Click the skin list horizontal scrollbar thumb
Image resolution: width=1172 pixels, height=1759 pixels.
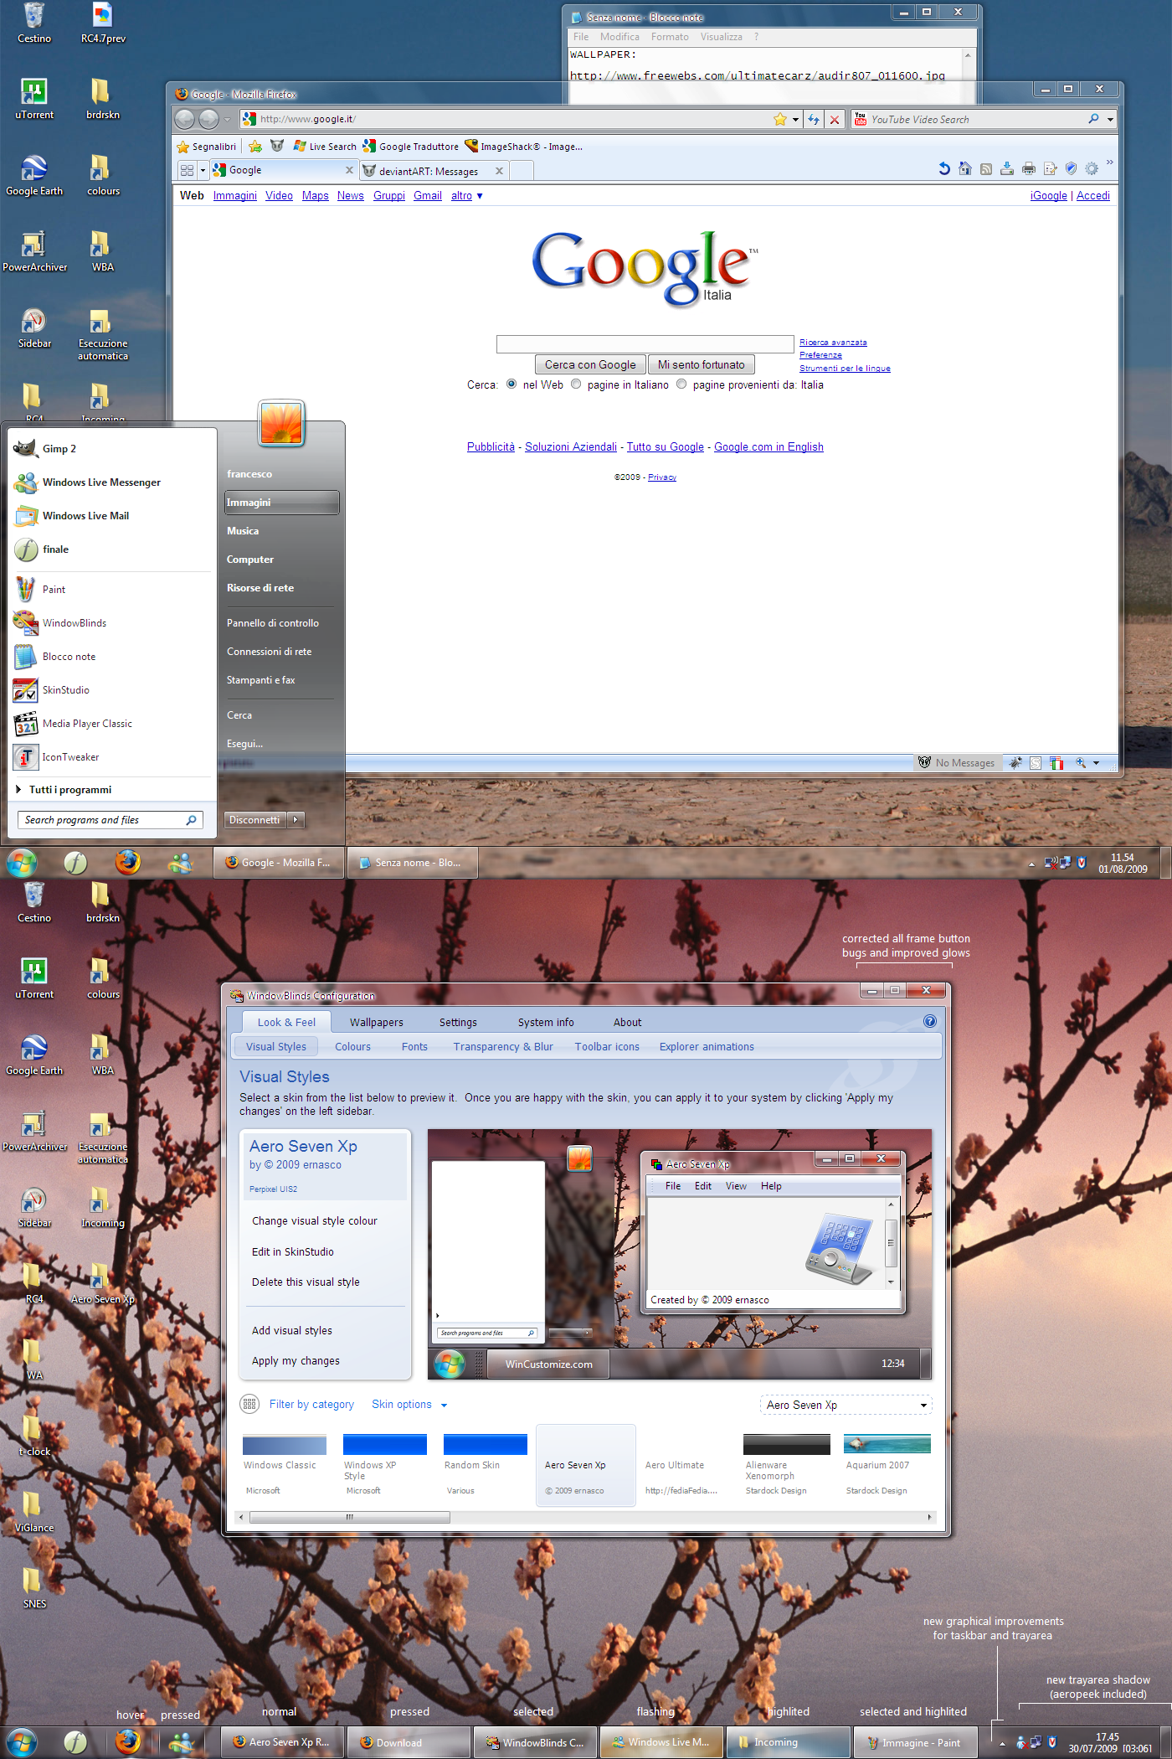tap(350, 1517)
